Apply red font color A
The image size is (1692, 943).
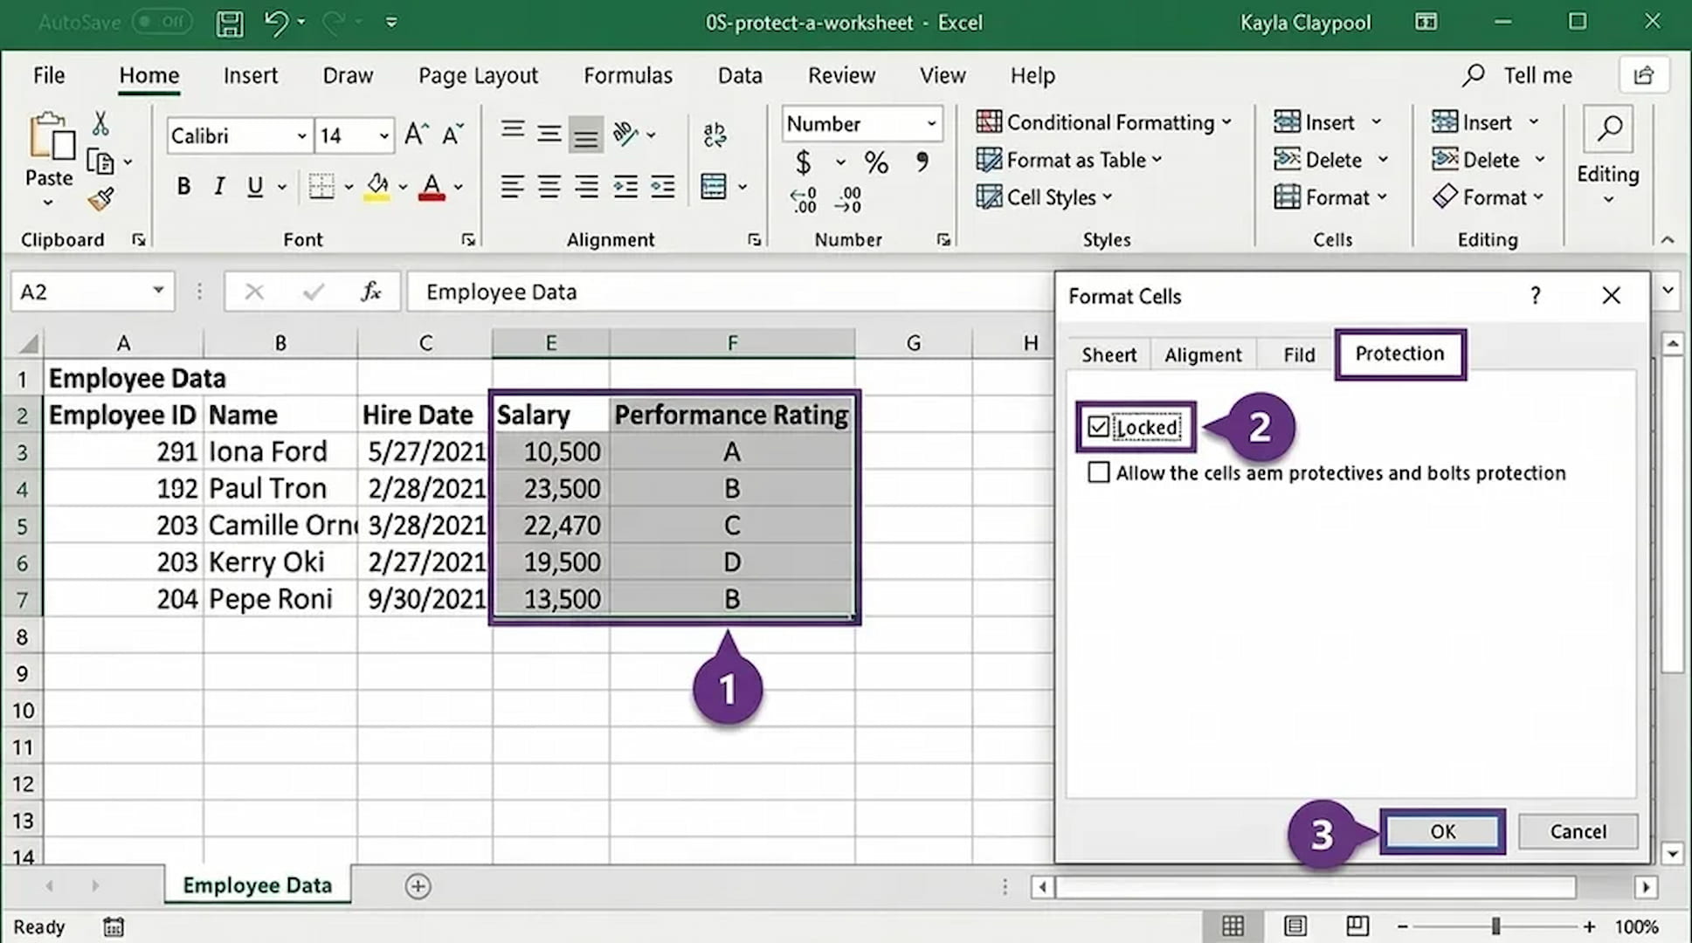pyautogui.click(x=432, y=187)
